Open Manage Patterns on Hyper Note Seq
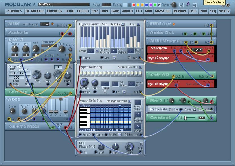235x166 pixels. pyautogui.click(x=129, y=101)
